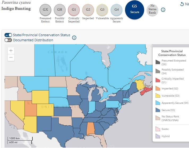Click Hybrid purple legend swatch

(158, 136)
